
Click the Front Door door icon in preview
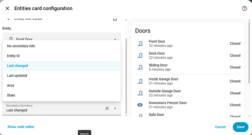pyautogui.click(x=140, y=44)
